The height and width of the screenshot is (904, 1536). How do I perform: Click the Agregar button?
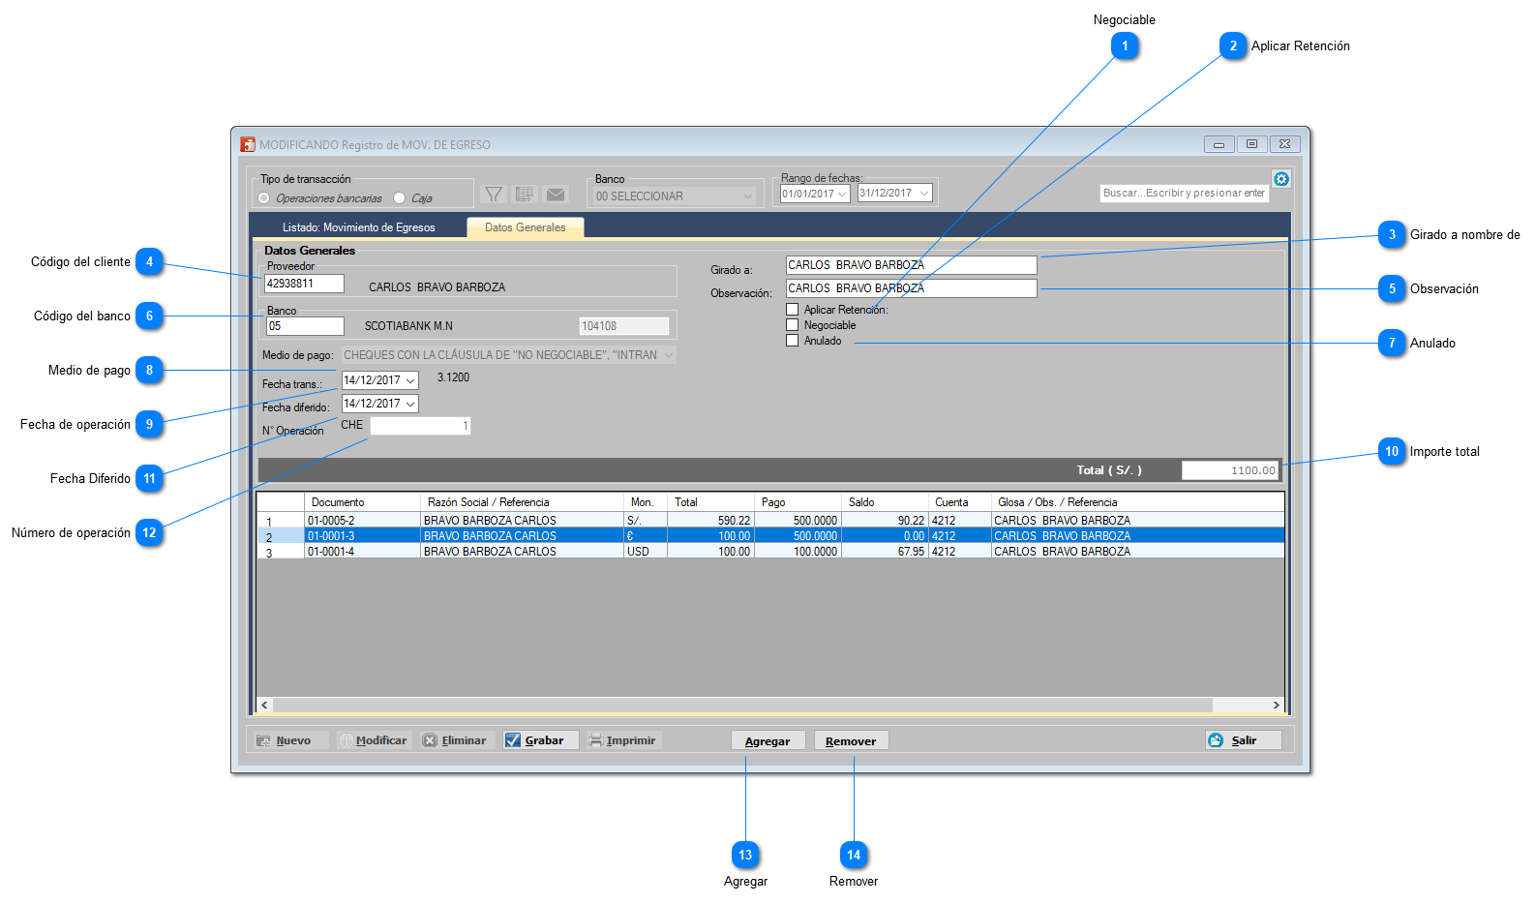coord(768,741)
